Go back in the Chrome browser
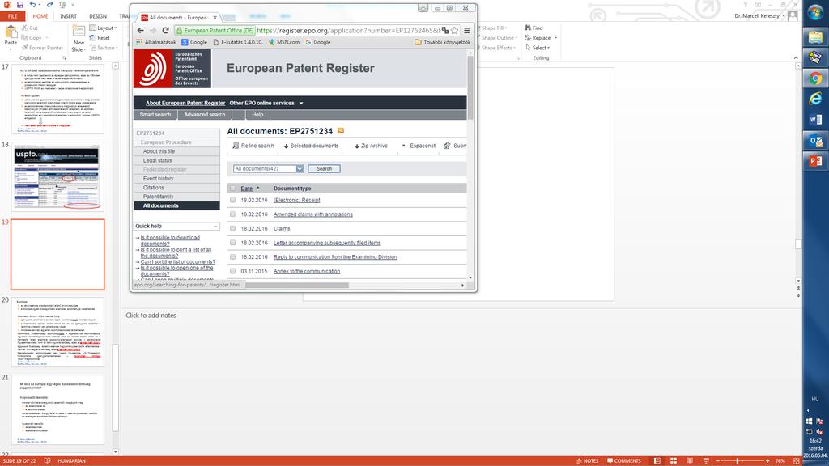This screenshot has width=829, height=466. tap(141, 30)
